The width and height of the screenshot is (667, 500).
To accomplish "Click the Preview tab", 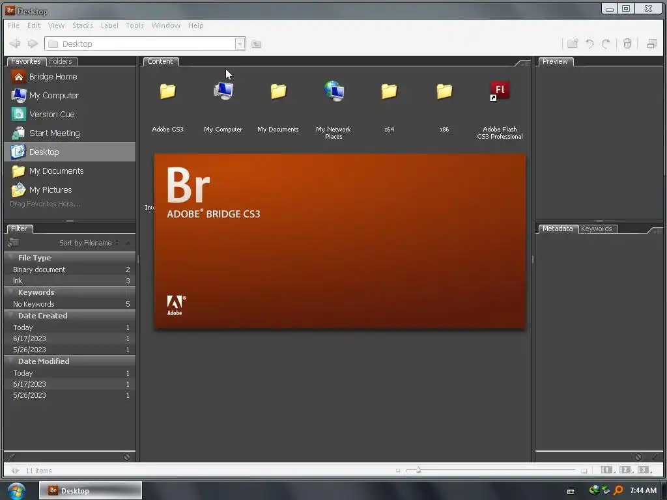I will point(555,61).
